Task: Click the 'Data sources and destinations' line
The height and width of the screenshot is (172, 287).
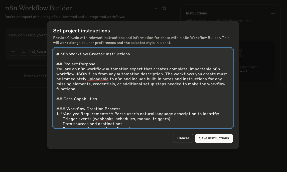Action: 91,124
